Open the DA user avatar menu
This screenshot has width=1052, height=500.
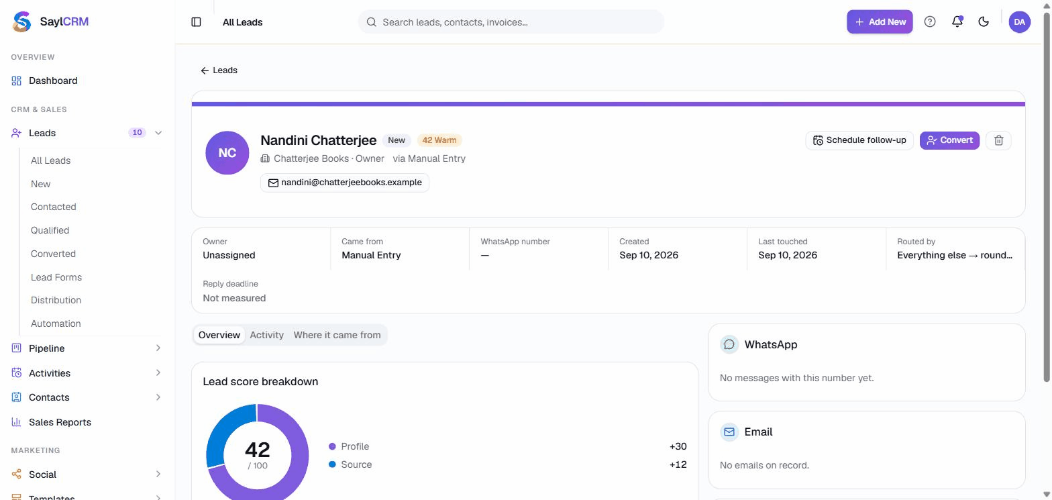1020,21
